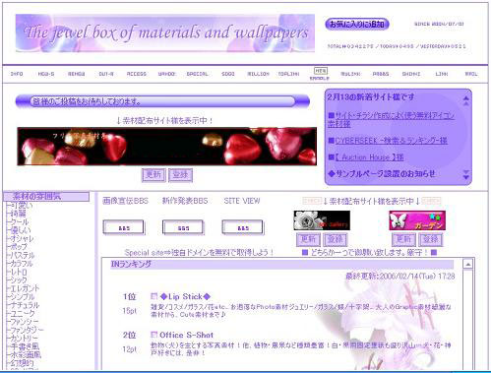Screen dimensions: 491x373
Task: Open the Auction House link
Action: 369,157
